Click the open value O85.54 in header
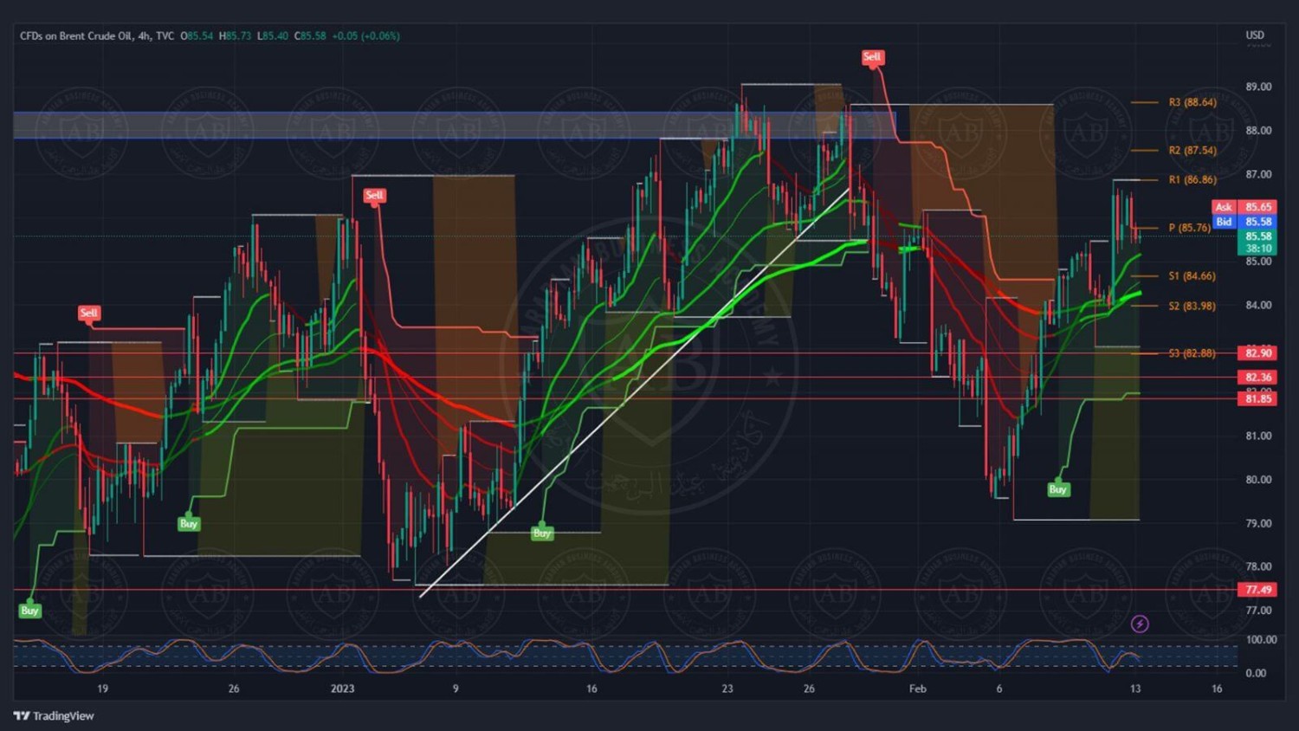The image size is (1299, 731). coord(197,36)
